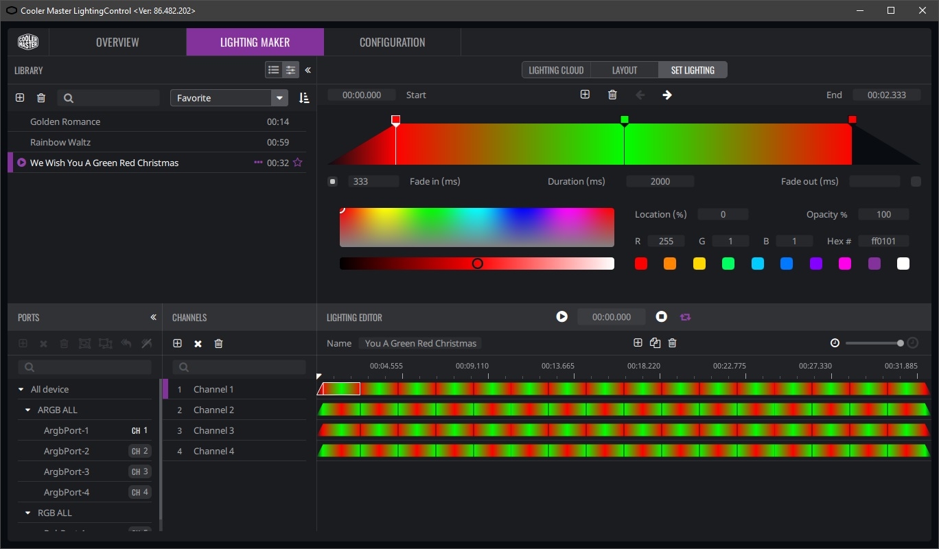This screenshot has height=549, width=939.
Task: Select the green gradient stop marker
Action: coord(624,119)
